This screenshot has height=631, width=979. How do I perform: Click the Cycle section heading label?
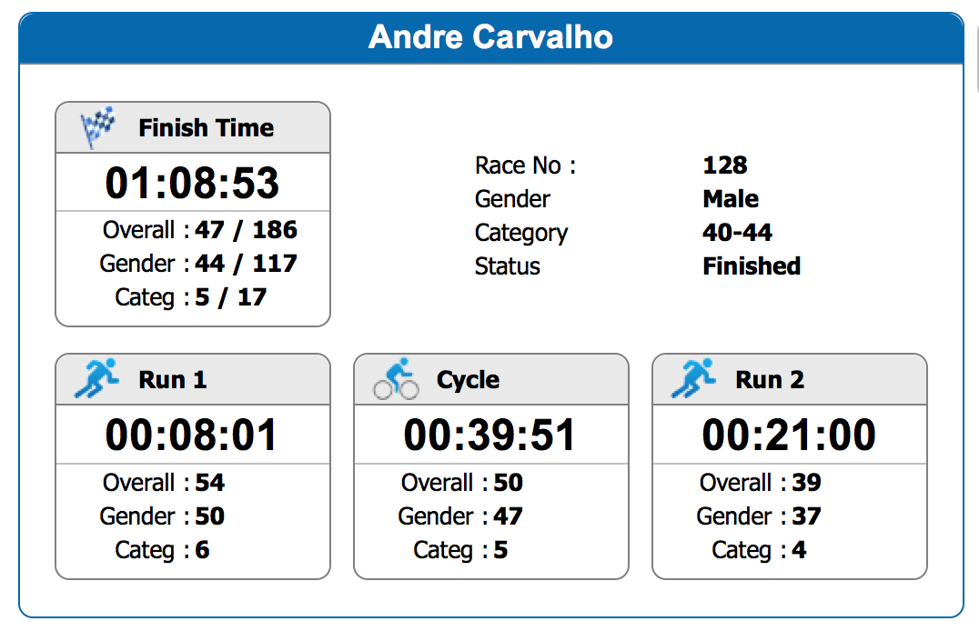tap(468, 380)
